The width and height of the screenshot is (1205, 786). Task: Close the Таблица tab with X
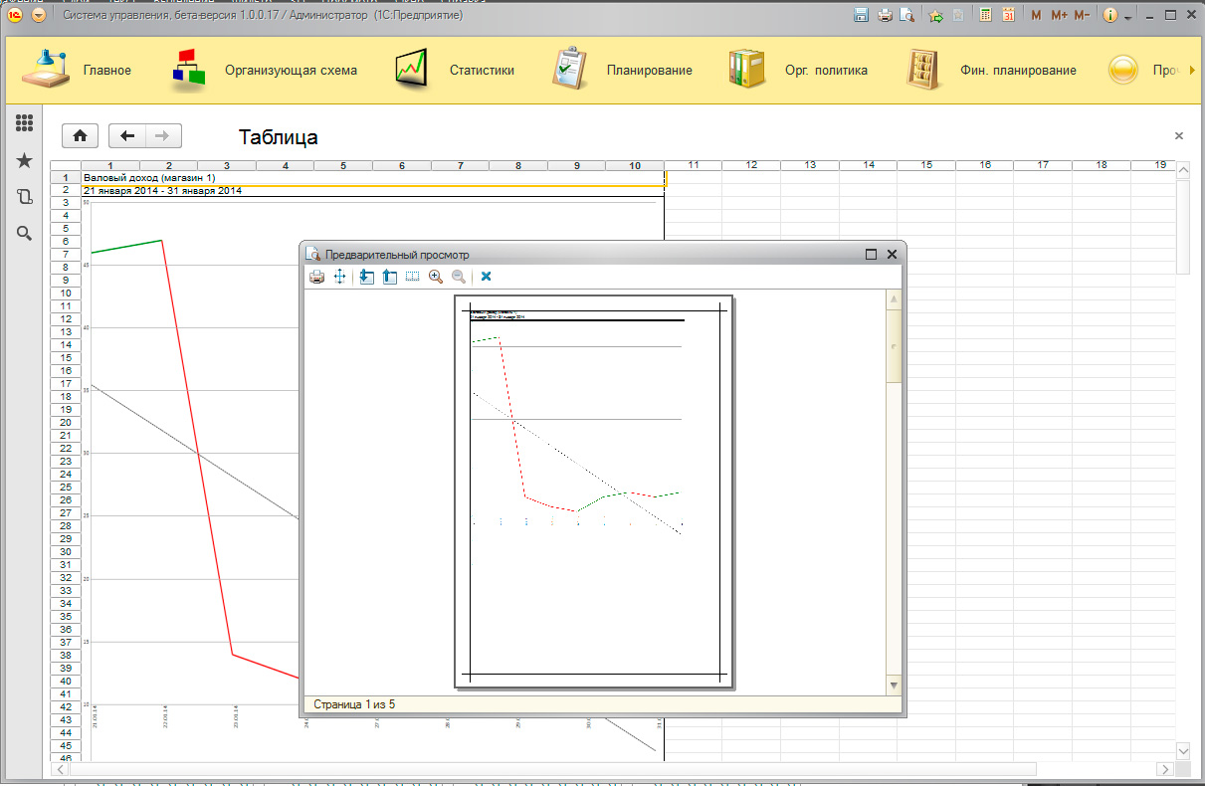pyautogui.click(x=1179, y=135)
